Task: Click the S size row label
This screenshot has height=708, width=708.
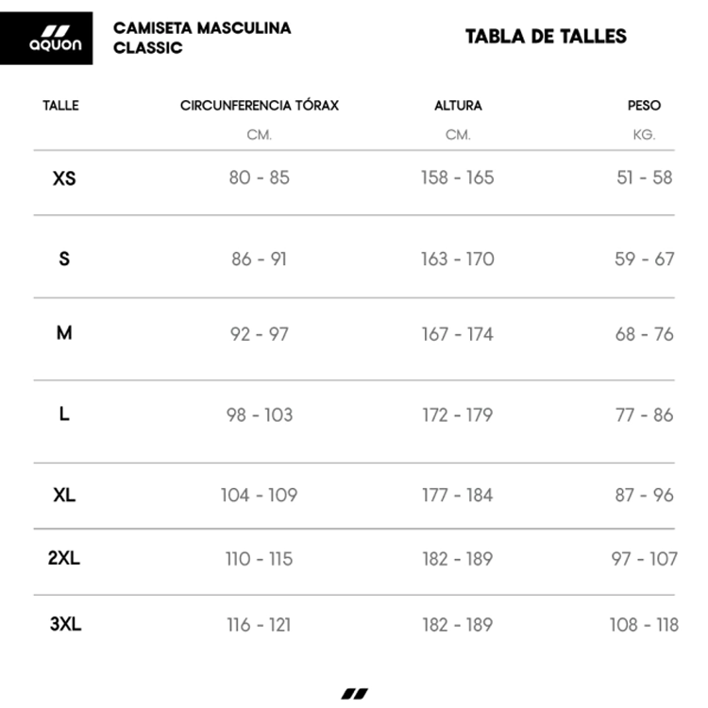Action: point(64,259)
